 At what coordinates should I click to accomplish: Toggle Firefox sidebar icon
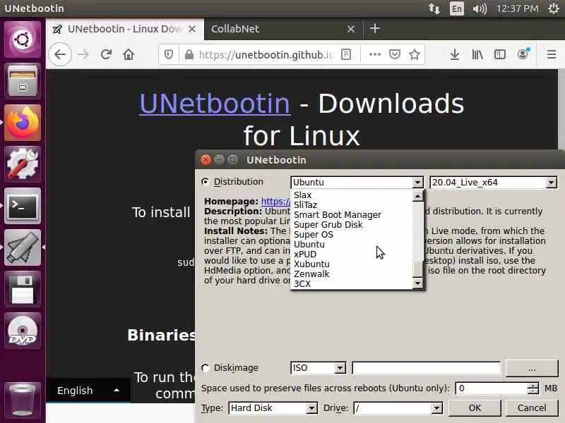click(500, 55)
